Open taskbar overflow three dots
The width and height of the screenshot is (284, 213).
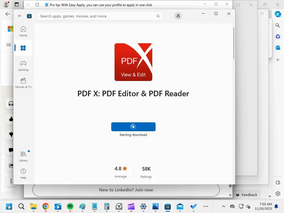tap(206, 206)
